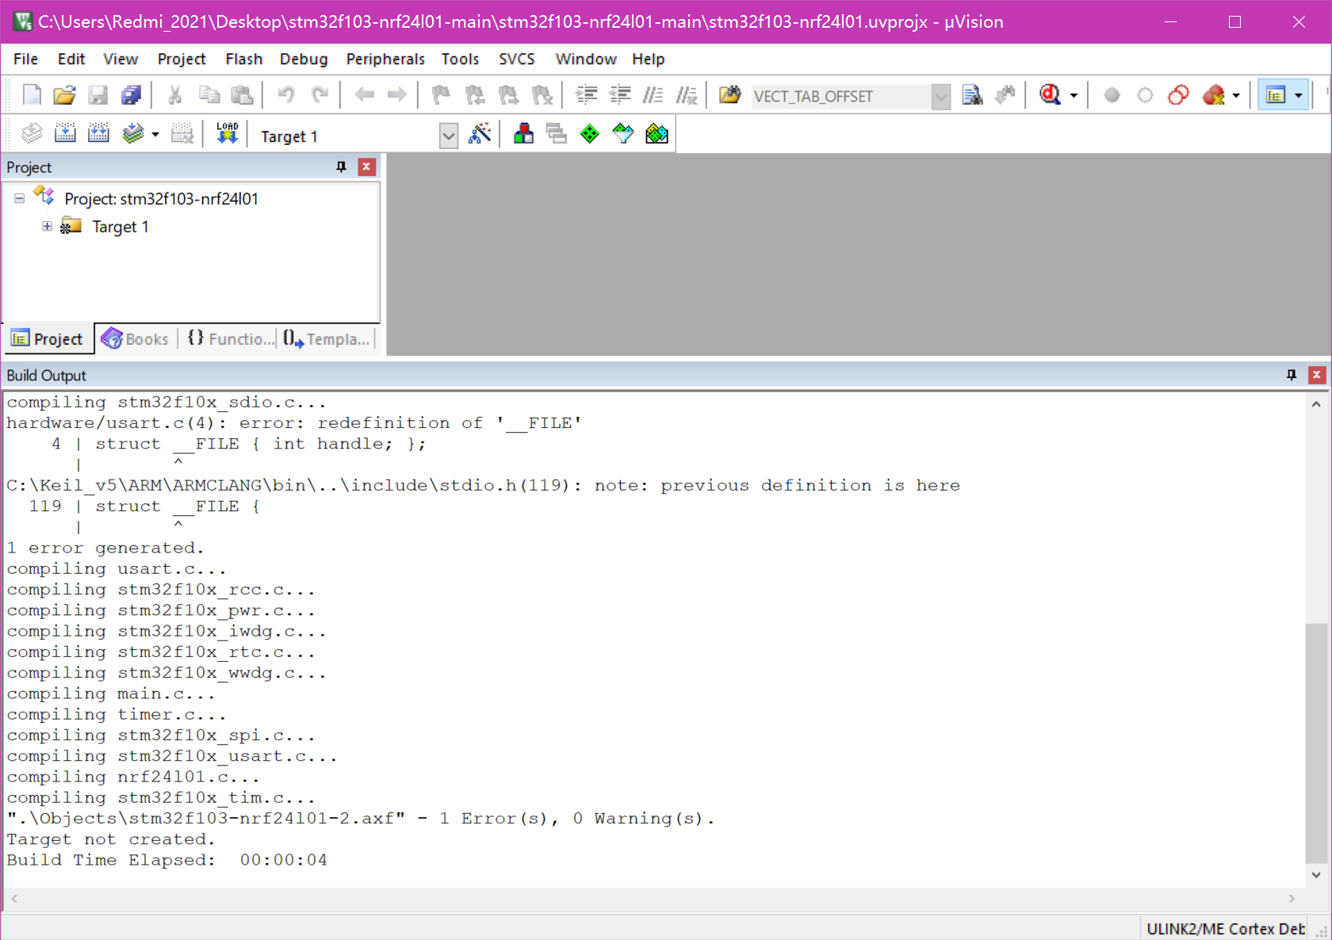Click Build Output scroll down arrow

1316,875
